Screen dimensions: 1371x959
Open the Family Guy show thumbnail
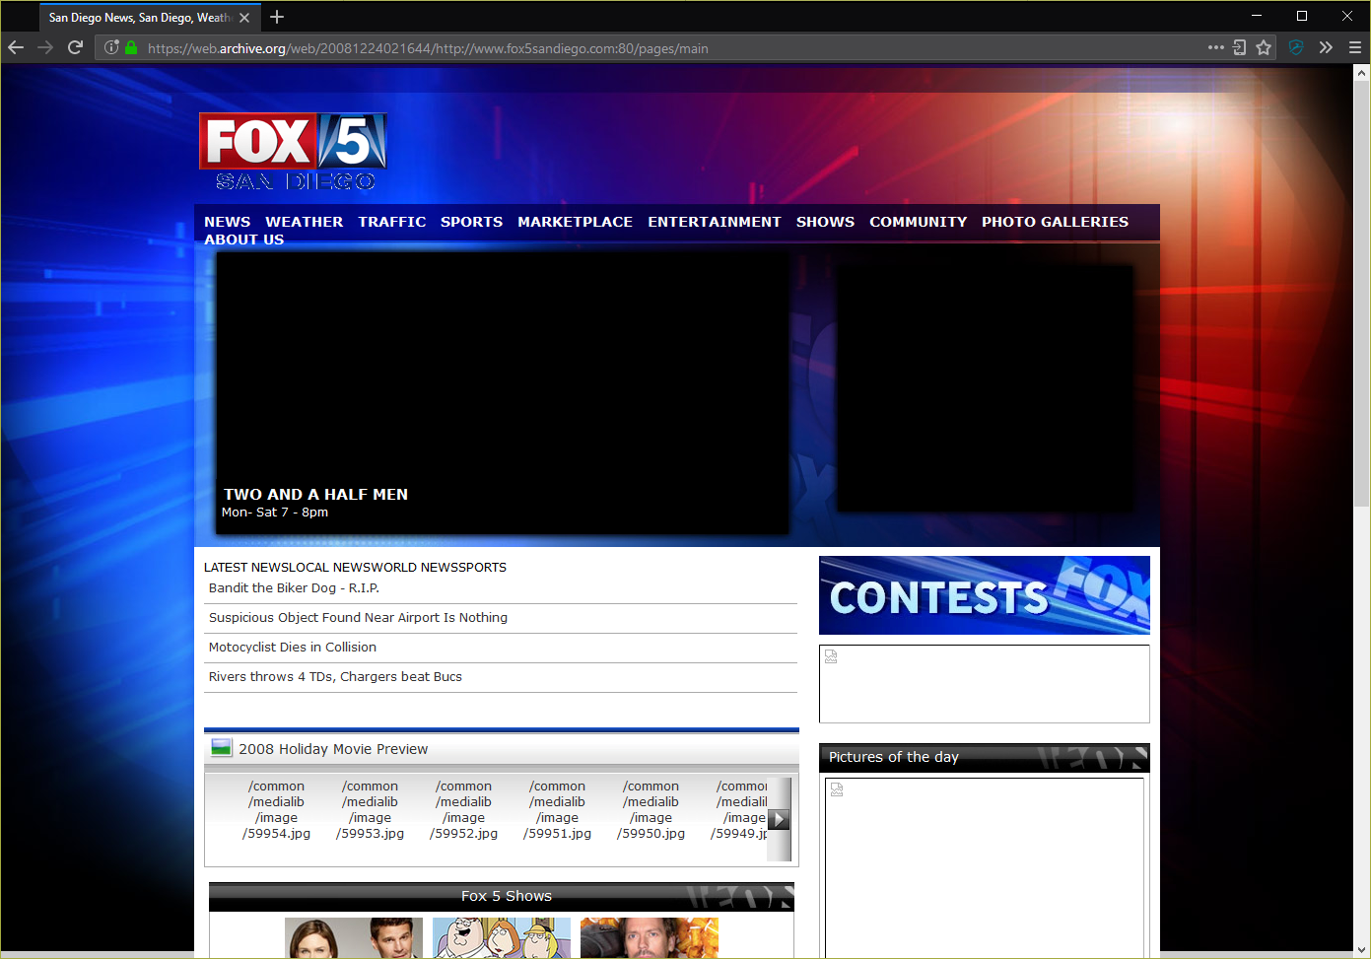502,937
